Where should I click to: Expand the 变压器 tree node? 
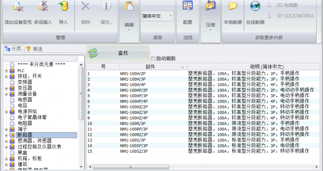[6, 88]
